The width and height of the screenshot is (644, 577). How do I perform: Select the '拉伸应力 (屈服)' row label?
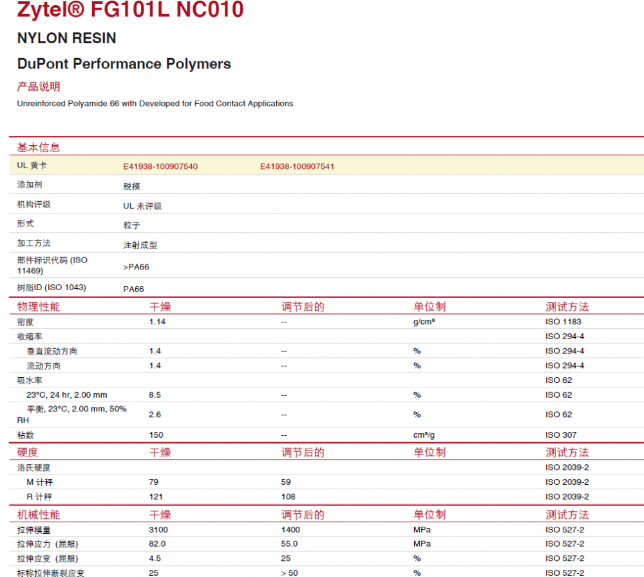(48, 544)
